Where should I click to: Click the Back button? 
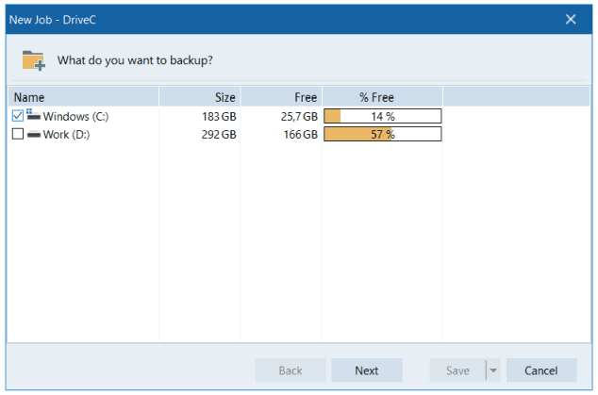[291, 370]
